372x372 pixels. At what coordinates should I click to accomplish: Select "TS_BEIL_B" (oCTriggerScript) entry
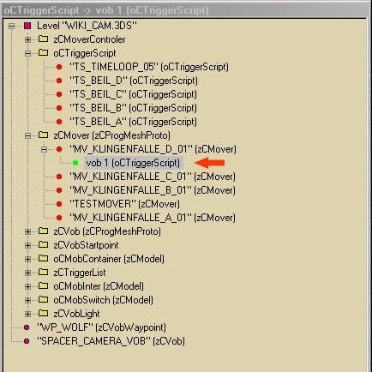tap(134, 108)
